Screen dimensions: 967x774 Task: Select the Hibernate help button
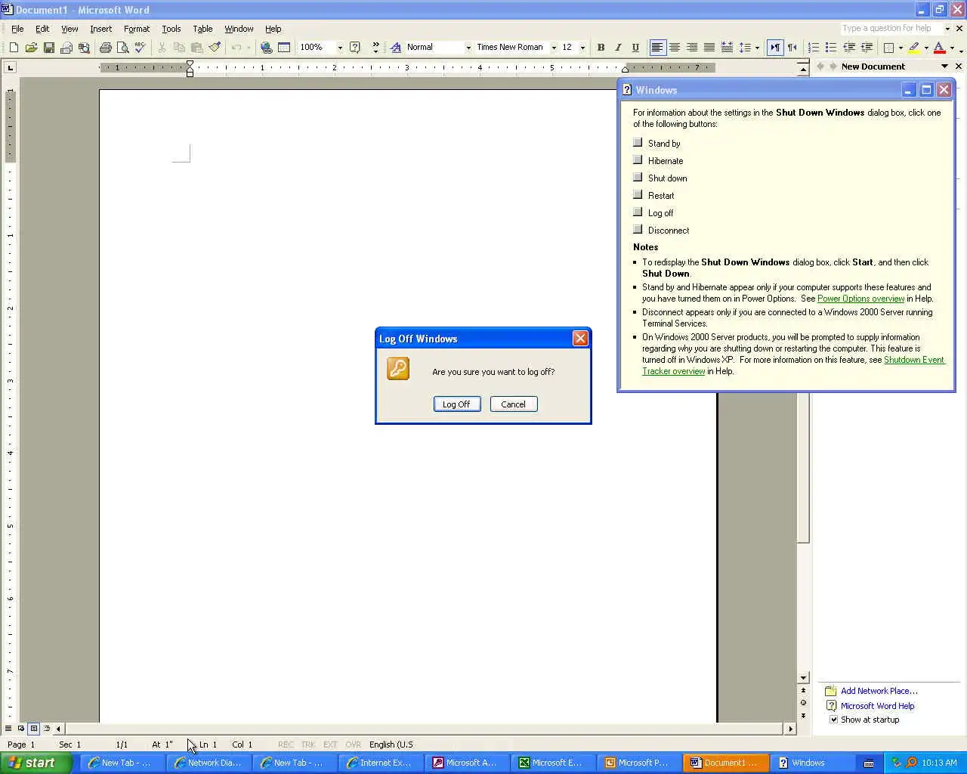pos(638,160)
